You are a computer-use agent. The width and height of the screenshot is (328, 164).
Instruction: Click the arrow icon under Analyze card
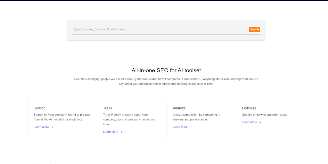191,127
